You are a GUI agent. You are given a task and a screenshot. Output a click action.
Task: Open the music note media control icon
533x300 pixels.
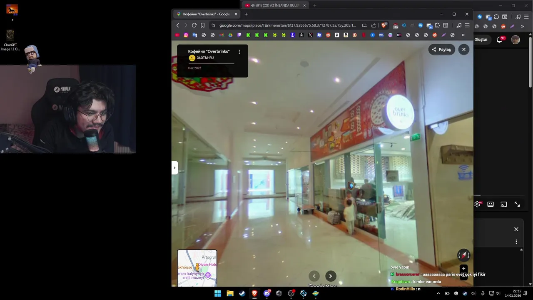coord(458,25)
